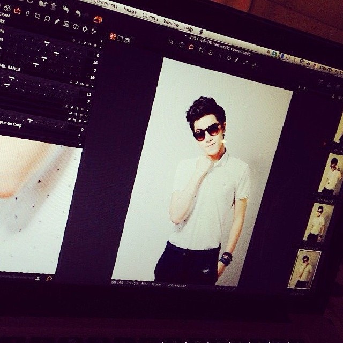Click the Redo arrow in the toolbar
Screen dimensions: 343x343
pyautogui.click(x=78, y=13)
